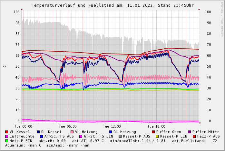Select the green Heiz-P EIN legend swatch
This screenshot has height=151, width=225.
point(7,141)
